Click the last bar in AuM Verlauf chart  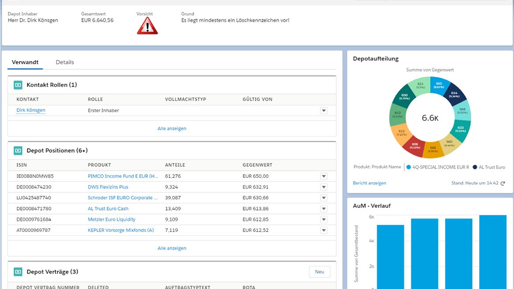493,251
